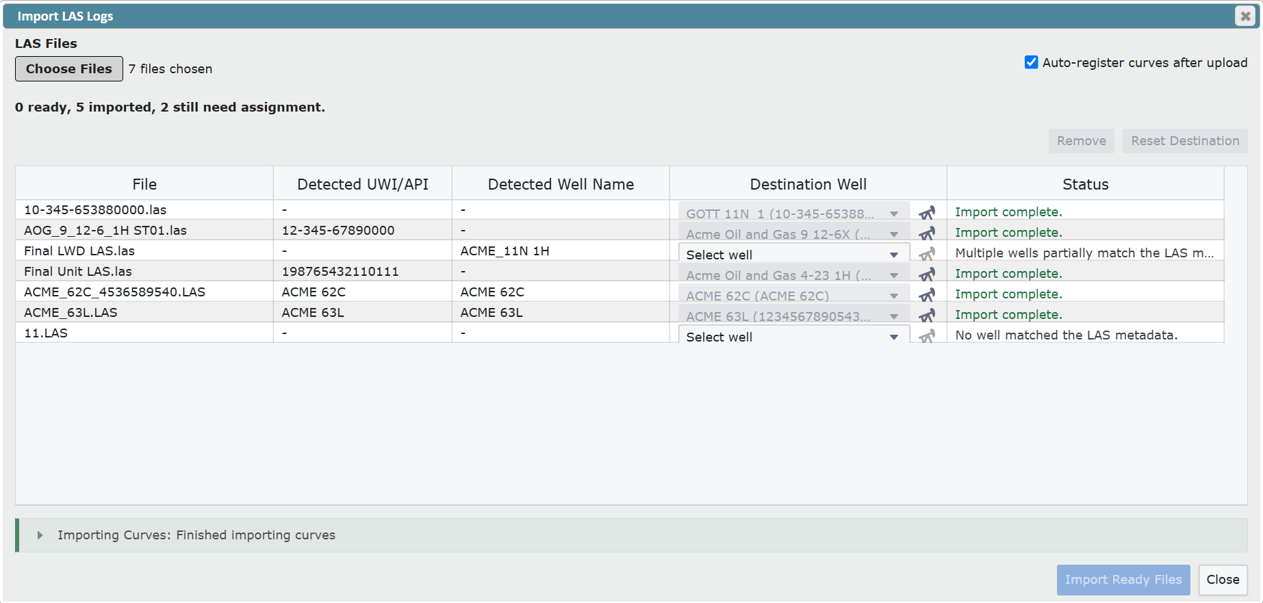The width and height of the screenshot is (1263, 603).
Task: Click the well icon for ACME_63L.LAS row
Action: point(927,316)
